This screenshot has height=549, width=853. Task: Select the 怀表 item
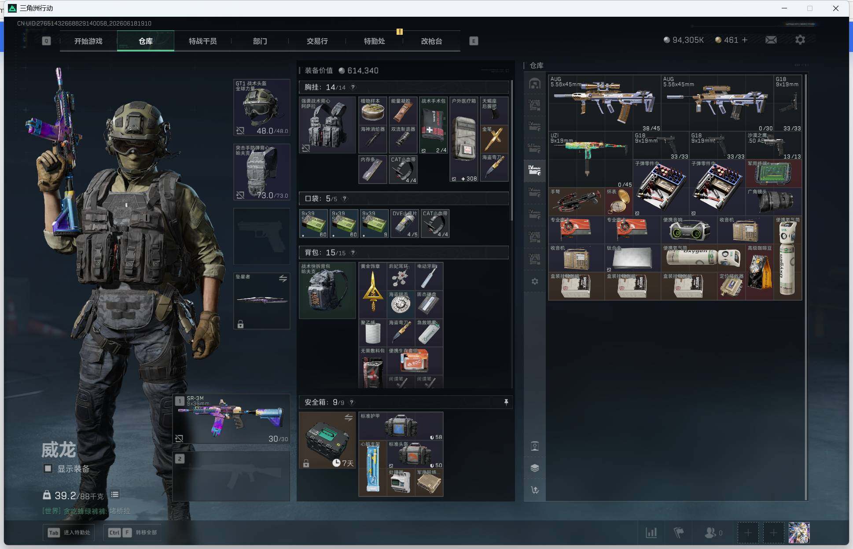pyautogui.click(x=619, y=202)
